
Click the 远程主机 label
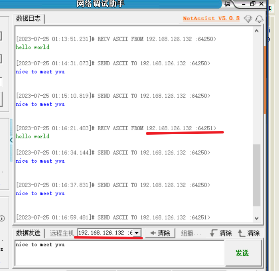62,233
